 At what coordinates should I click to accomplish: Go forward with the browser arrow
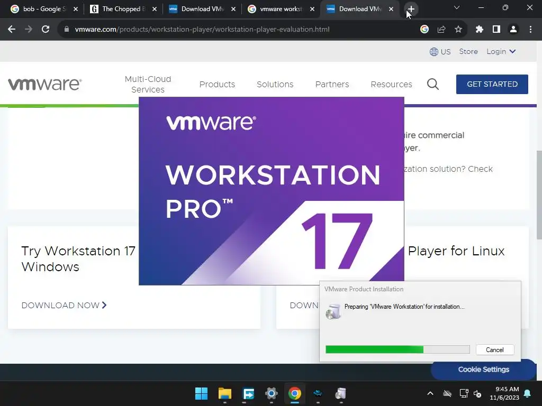29,30
